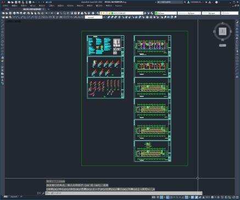Click the Save icon in the Standard toolbar
The height and width of the screenshot is (200, 240).
[10, 13]
